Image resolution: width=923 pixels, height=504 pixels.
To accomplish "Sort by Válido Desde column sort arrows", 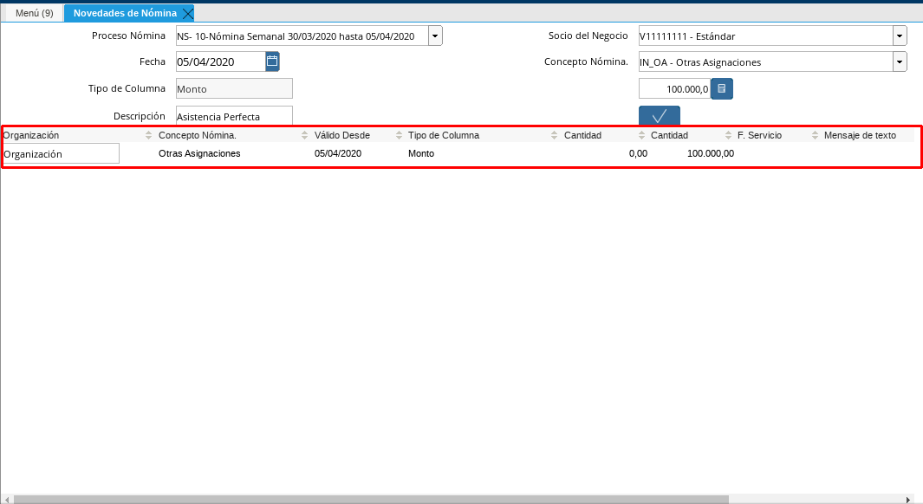I will click(399, 136).
